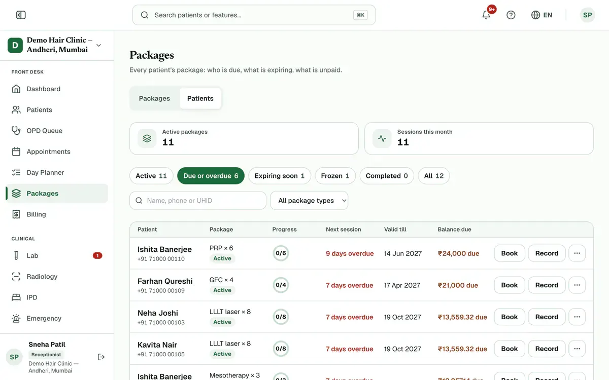
Task: Open OPD Queue in the sidebar
Action: 57,131
